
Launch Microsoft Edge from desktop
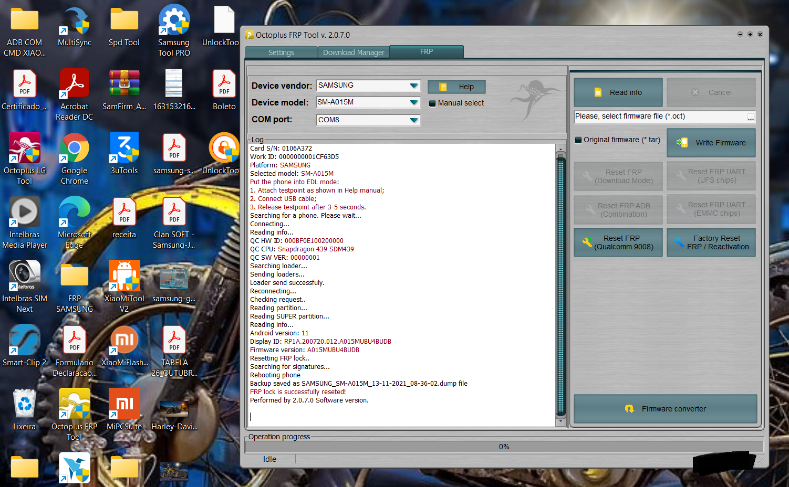tap(75, 224)
